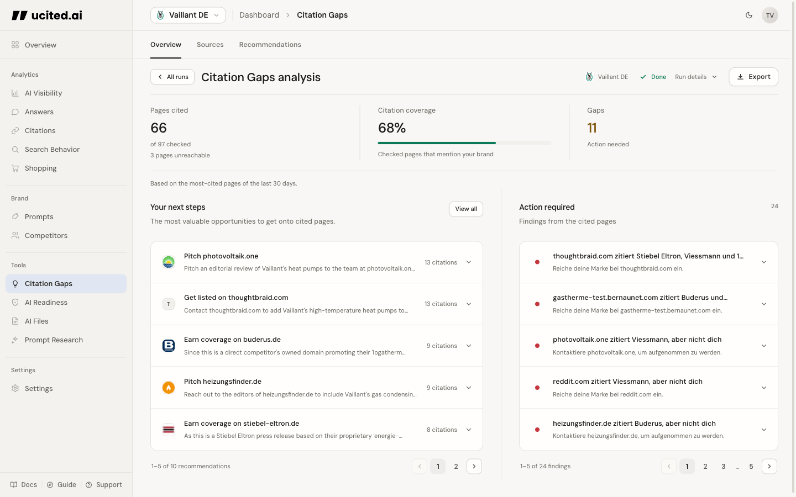Screen dimensions: 796x497
Task: Open the Guide link
Action: [61, 485]
